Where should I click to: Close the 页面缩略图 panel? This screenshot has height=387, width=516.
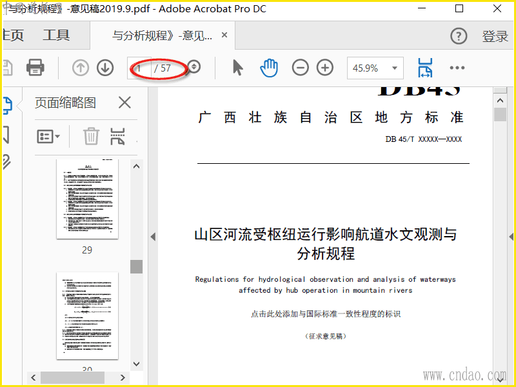pos(124,103)
